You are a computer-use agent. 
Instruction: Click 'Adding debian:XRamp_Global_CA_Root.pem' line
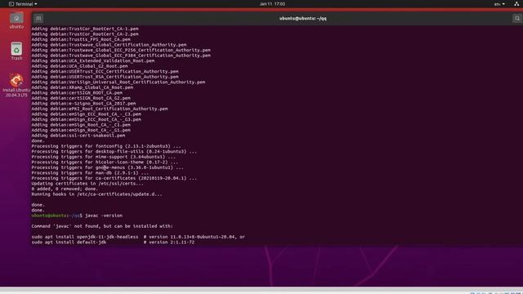82,87
